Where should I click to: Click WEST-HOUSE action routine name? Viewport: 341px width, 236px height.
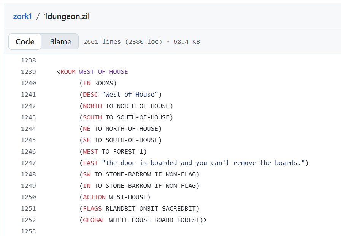(x=128, y=197)
